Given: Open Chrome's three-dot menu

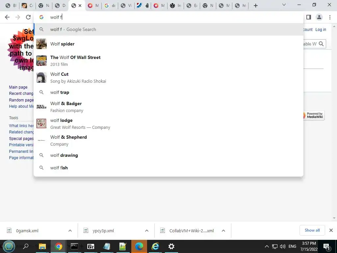Looking at the screenshot, I should point(330,17).
